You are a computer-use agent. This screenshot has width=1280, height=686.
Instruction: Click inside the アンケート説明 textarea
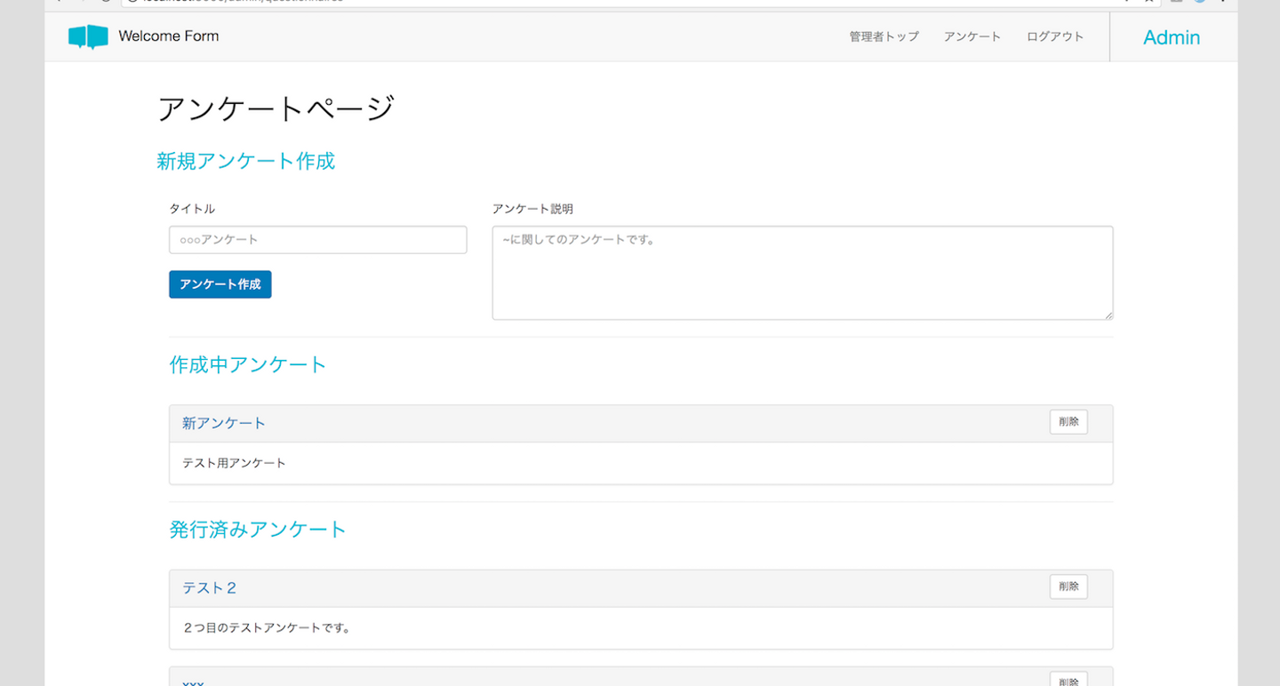(x=802, y=272)
